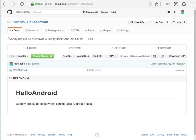Open the Wiki tab
This screenshot has width=196, height=140.
(x=75, y=31)
